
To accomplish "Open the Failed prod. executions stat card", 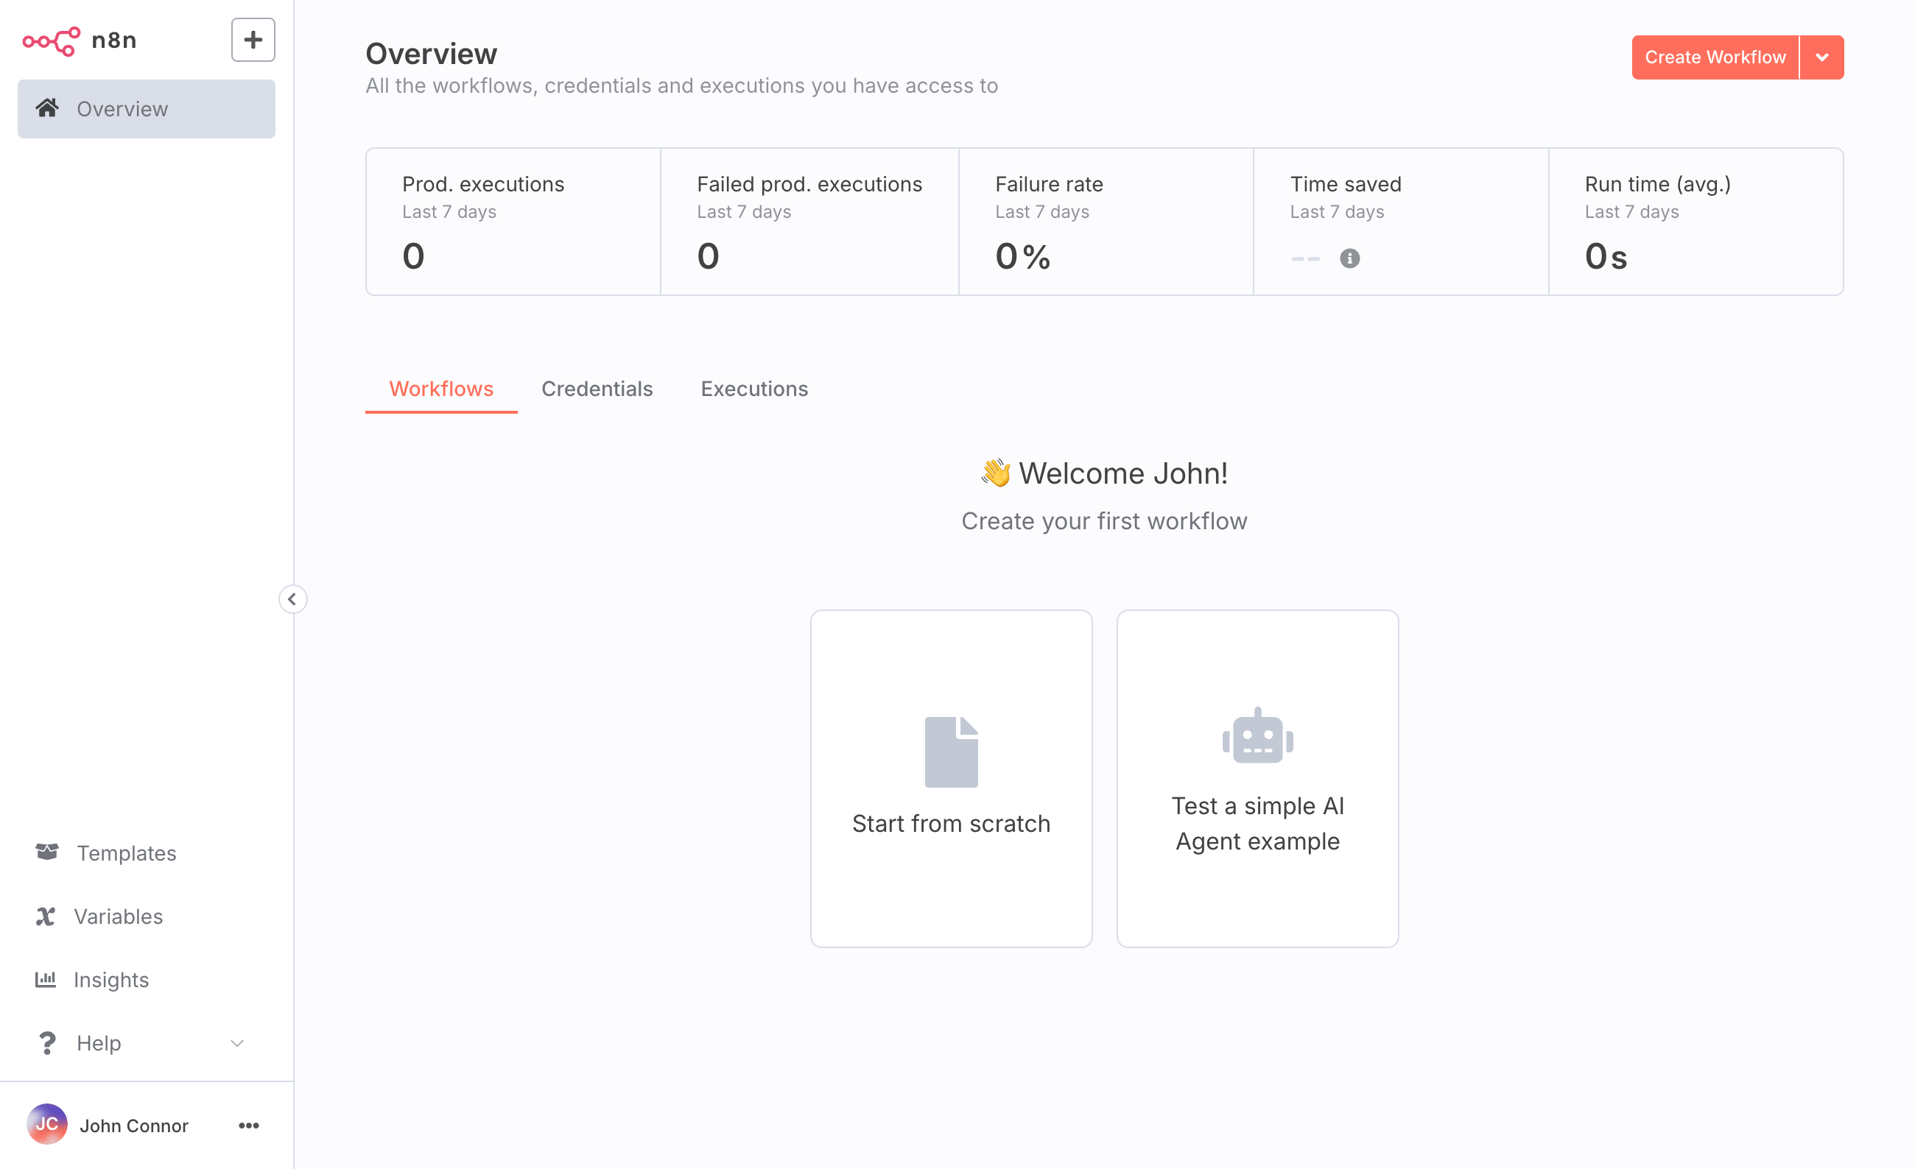I will tap(809, 222).
